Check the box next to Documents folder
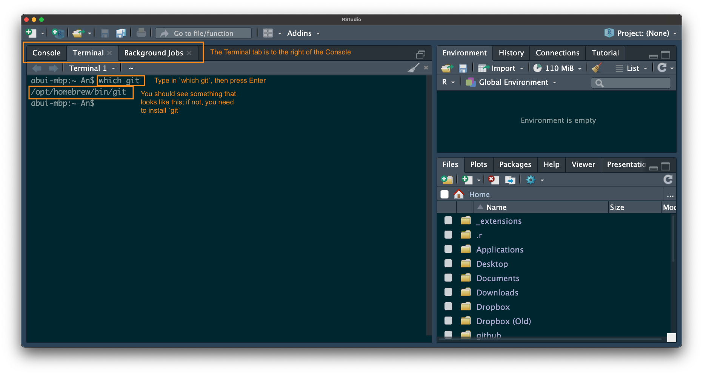 (448, 278)
